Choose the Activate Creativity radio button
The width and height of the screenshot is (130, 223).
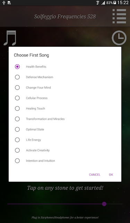[17, 150]
